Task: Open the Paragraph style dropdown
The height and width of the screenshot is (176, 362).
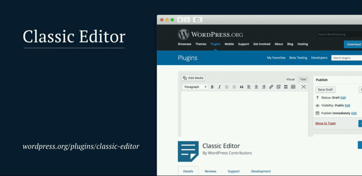Action: (195, 87)
